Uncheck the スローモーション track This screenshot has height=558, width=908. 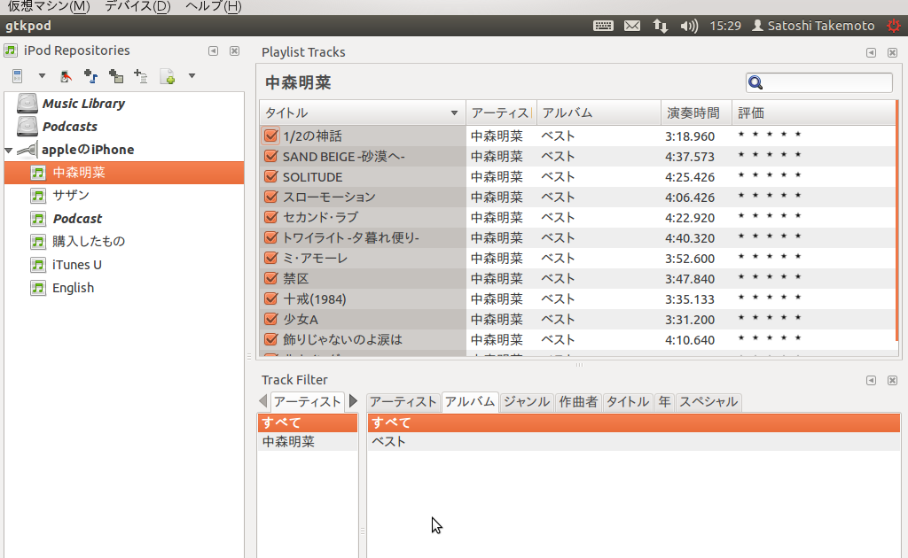[270, 197]
